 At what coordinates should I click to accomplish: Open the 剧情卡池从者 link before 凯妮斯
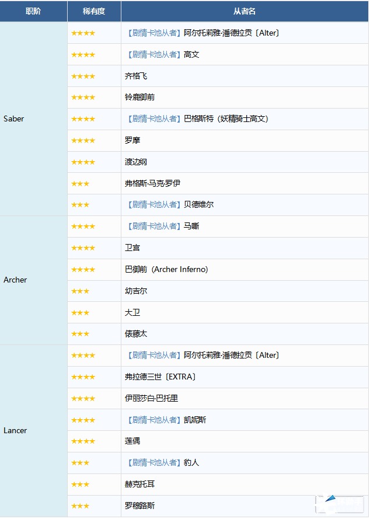pos(154,420)
